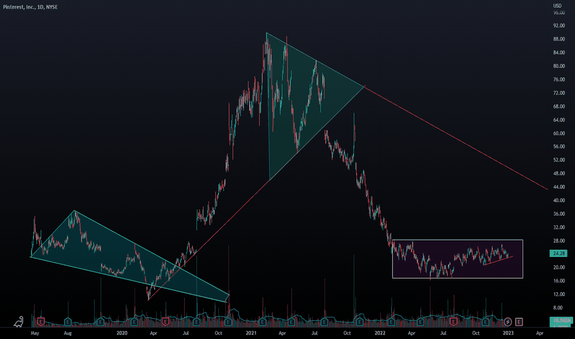Image resolution: width=575 pixels, height=339 pixels.
Task: Open the red earnings marker after Jul 2022
Action: 453,322
